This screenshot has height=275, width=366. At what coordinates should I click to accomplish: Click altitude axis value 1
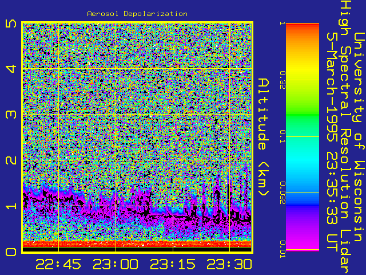[x=11, y=206]
